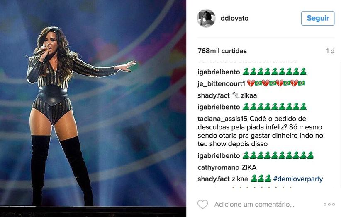Open the three-dot more options menu
Screen dimensions: 341x217
pyautogui.click(x=329, y=205)
